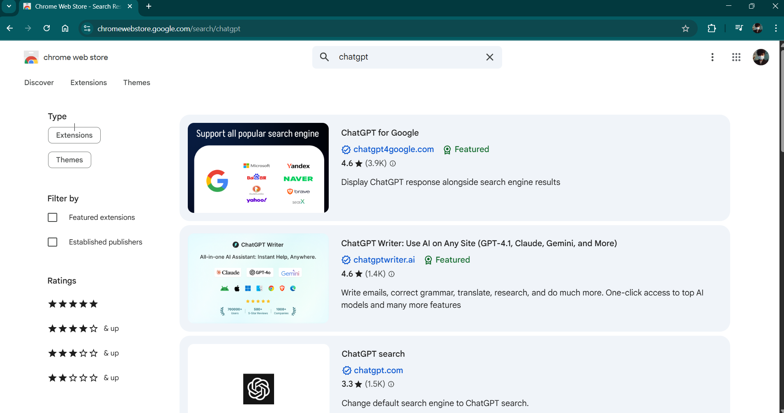This screenshot has height=413, width=784.
Task: Open Chrome's three-dot main menu
Action: click(x=776, y=28)
